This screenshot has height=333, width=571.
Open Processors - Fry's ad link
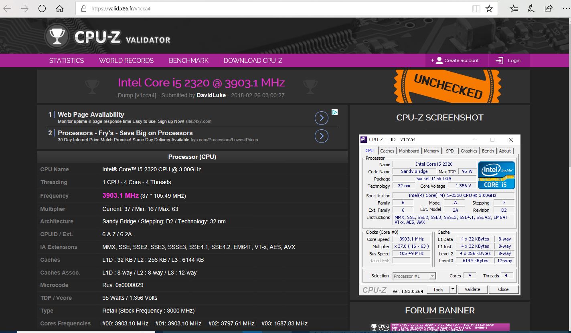125,133
